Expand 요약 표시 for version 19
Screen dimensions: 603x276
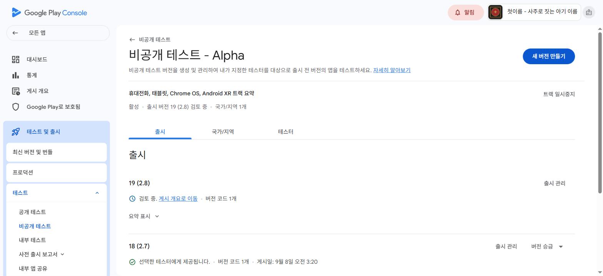pyautogui.click(x=144, y=216)
